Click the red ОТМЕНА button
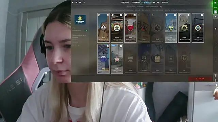 200,79
